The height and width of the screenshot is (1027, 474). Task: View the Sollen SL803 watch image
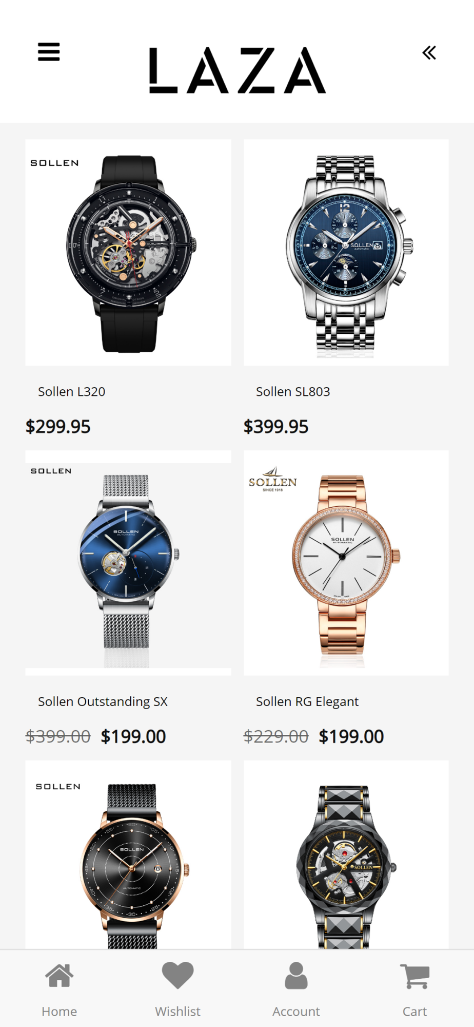click(346, 252)
